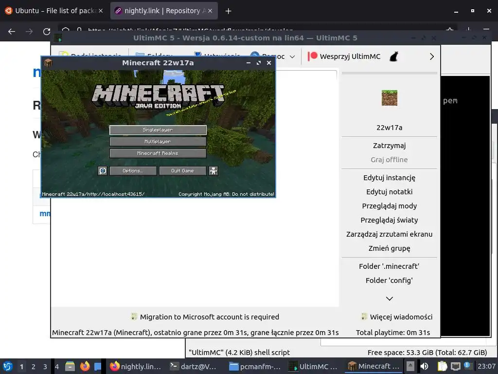Click the Minecraft window crafting-table icon
This screenshot has height=374, width=498.
pos(48,63)
